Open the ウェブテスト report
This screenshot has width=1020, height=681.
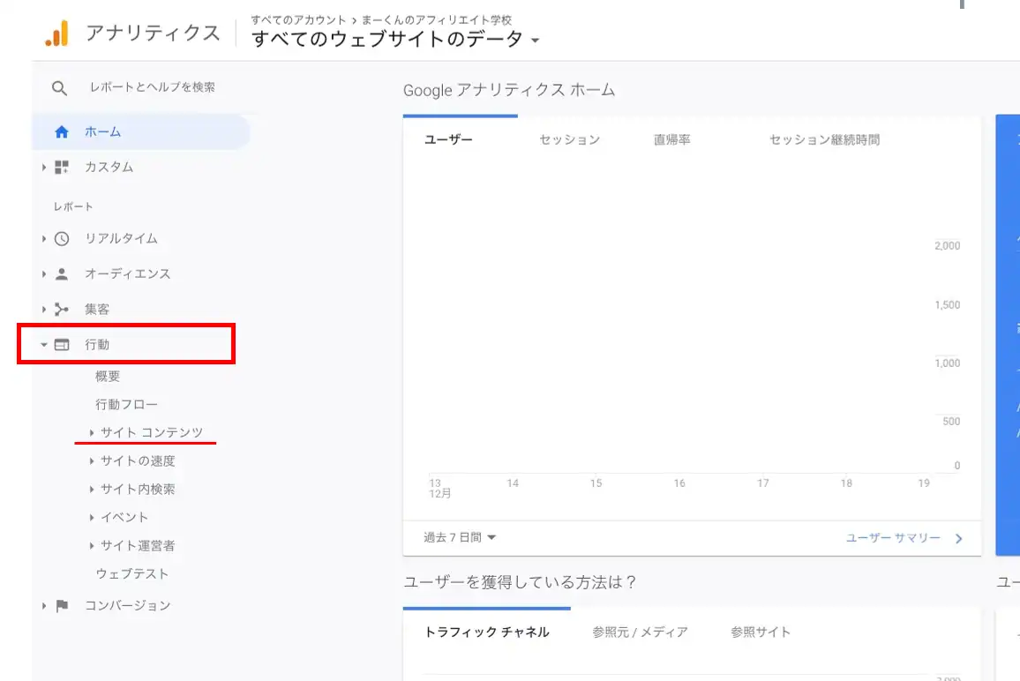132,573
